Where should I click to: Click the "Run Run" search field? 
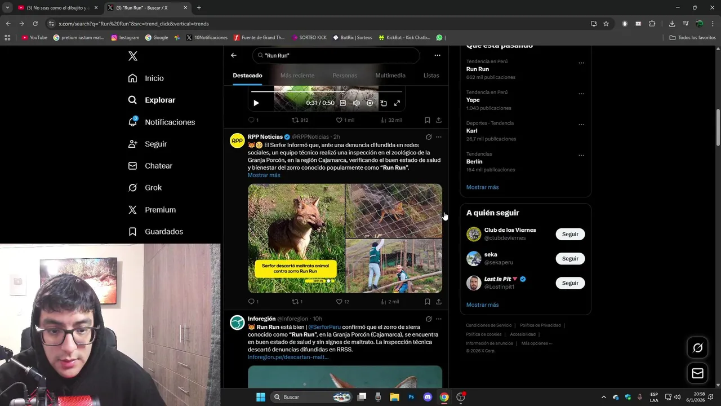pos(336,55)
